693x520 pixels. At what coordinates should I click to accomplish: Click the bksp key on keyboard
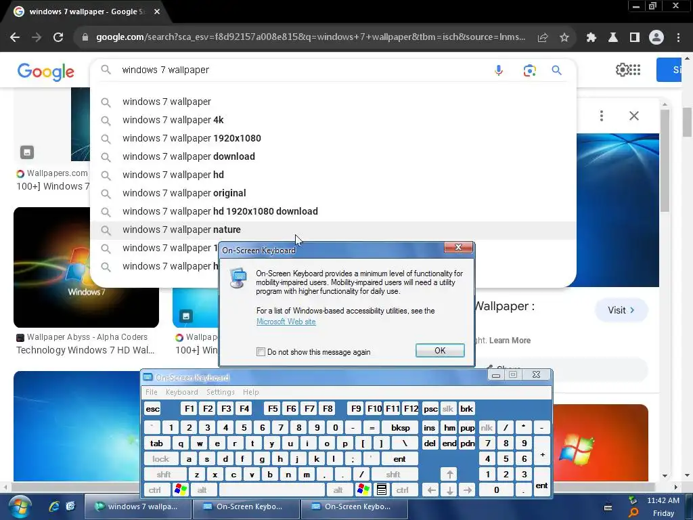point(401,428)
